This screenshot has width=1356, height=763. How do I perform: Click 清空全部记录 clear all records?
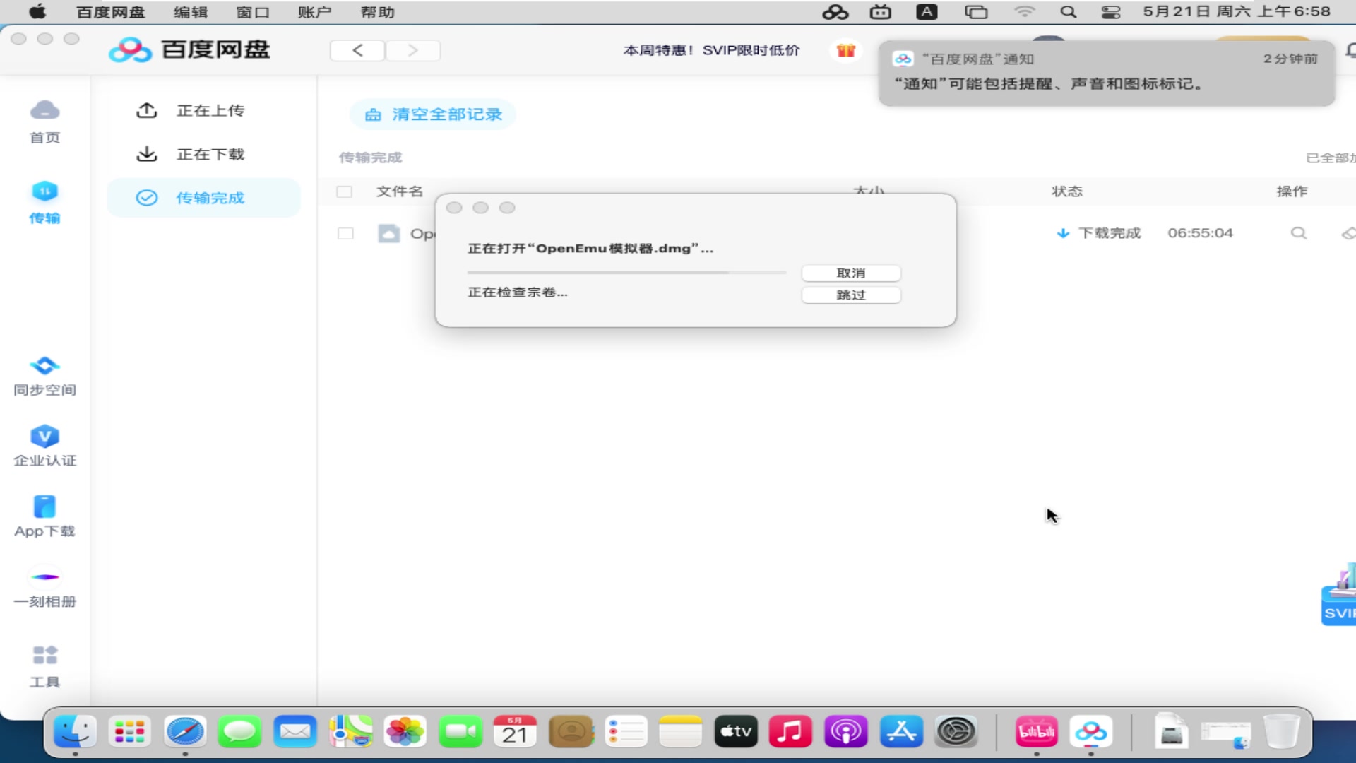click(x=433, y=114)
